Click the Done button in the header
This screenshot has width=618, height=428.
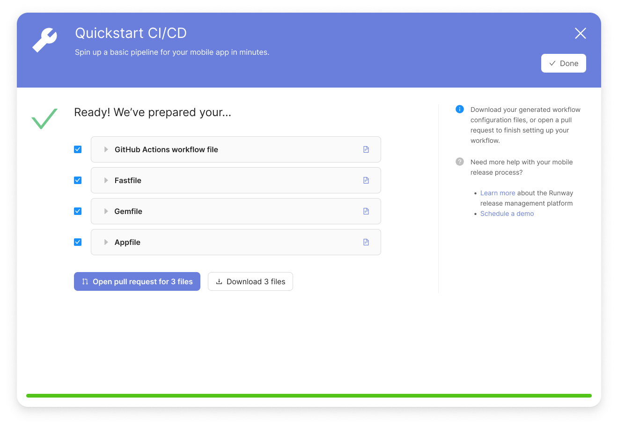coord(563,63)
